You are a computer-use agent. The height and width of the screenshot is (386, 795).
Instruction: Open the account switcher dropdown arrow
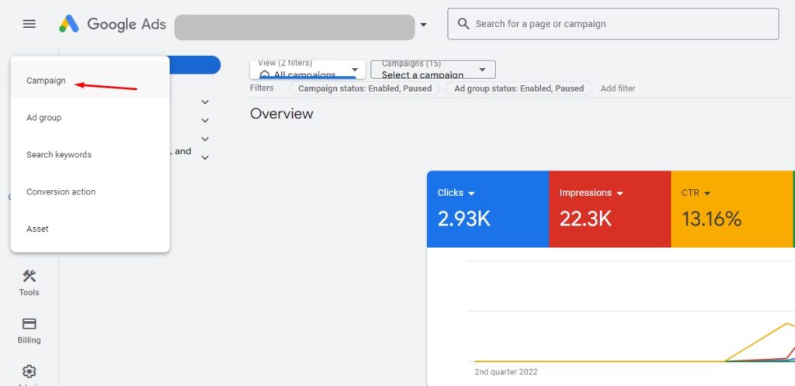423,24
